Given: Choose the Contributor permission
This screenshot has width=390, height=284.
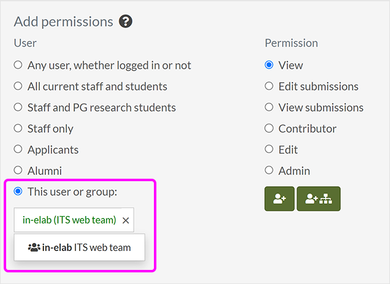Looking at the screenshot, I should click(269, 129).
